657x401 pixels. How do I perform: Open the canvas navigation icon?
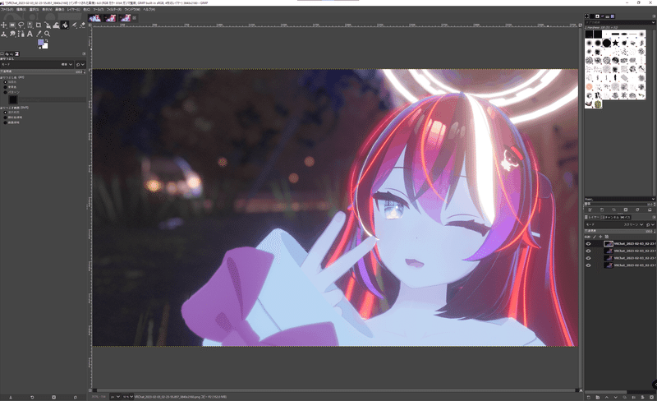581,390
